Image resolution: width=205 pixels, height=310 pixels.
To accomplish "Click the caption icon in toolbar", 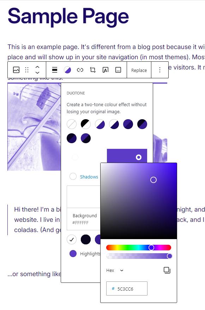I will click(x=118, y=70).
